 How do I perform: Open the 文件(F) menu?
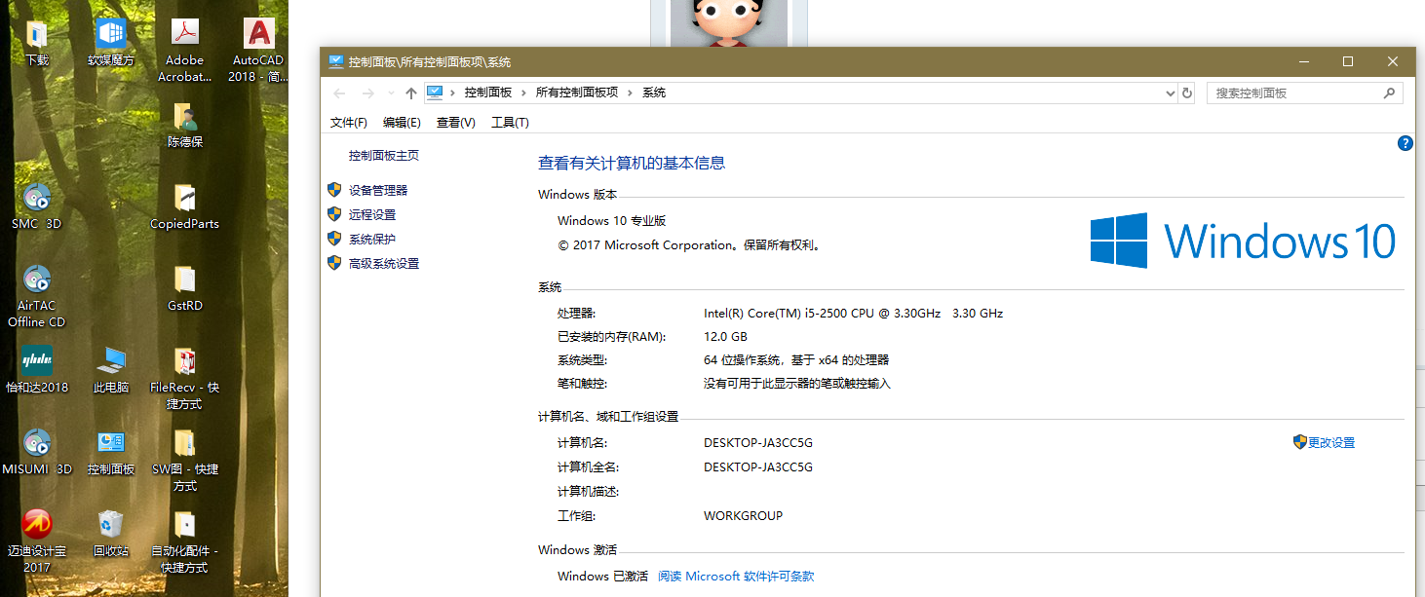(349, 122)
